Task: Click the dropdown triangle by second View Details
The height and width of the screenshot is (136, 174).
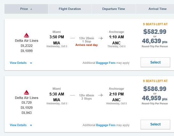Action: pyautogui.click(x=31, y=125)
